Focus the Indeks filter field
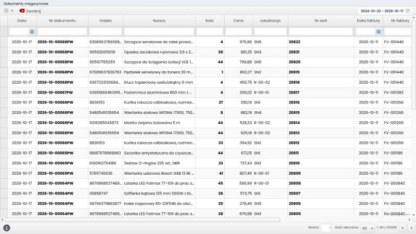 point(106,32)
